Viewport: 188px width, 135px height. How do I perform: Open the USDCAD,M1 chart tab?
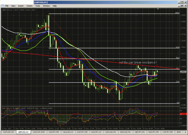(111, 132)
